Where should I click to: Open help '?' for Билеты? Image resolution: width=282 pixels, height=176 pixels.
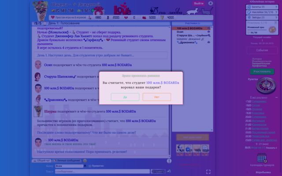276,7
